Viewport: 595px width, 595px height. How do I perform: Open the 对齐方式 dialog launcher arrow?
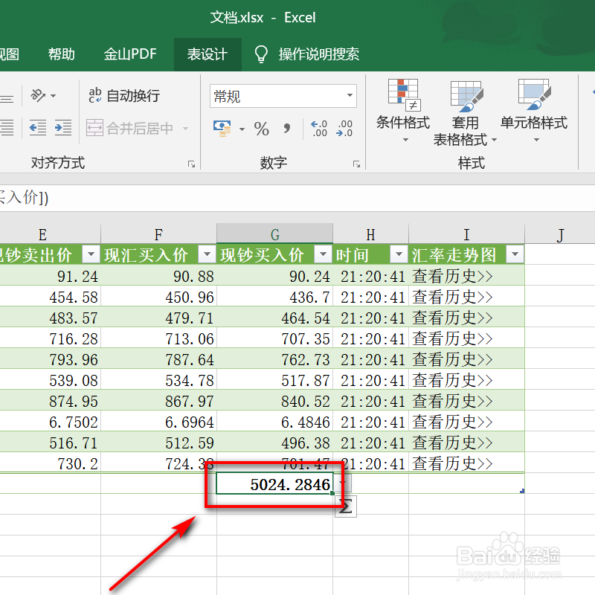(191, 163)
